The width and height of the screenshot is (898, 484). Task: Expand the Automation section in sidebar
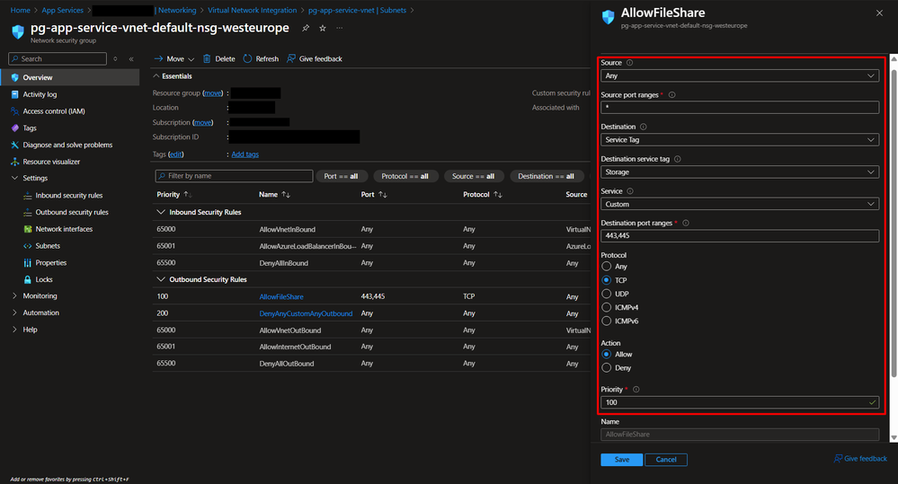15,313
